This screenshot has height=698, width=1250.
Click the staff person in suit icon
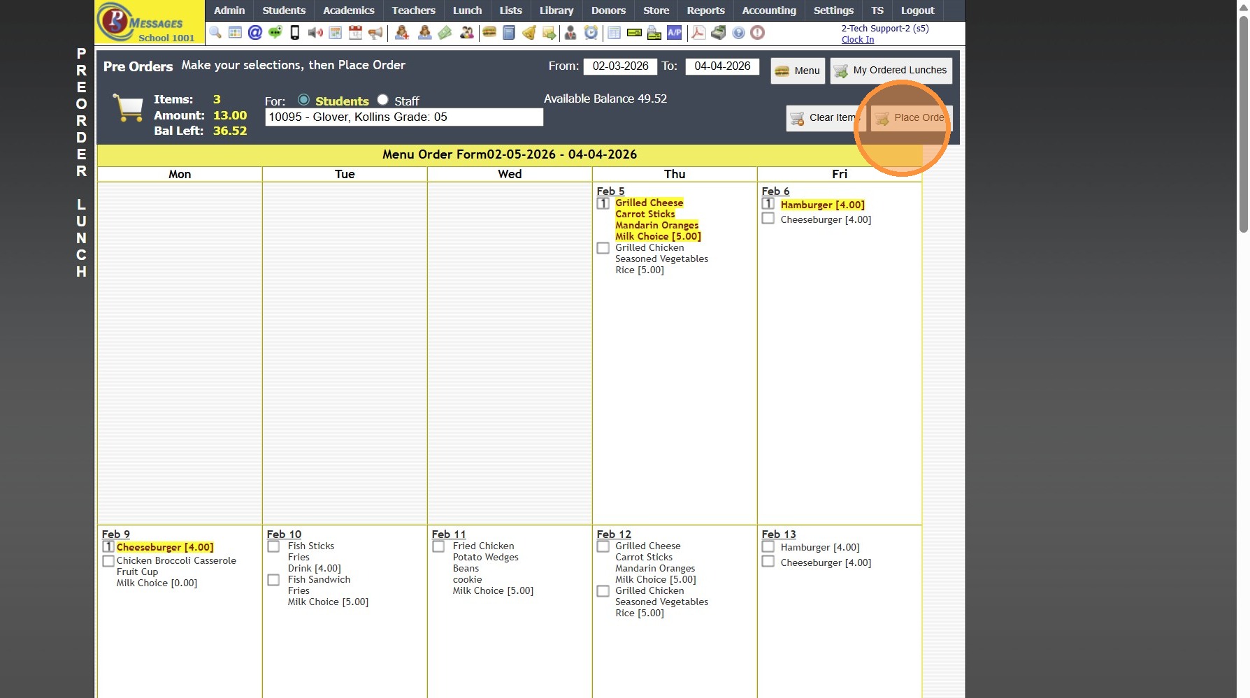coord(570,33)
